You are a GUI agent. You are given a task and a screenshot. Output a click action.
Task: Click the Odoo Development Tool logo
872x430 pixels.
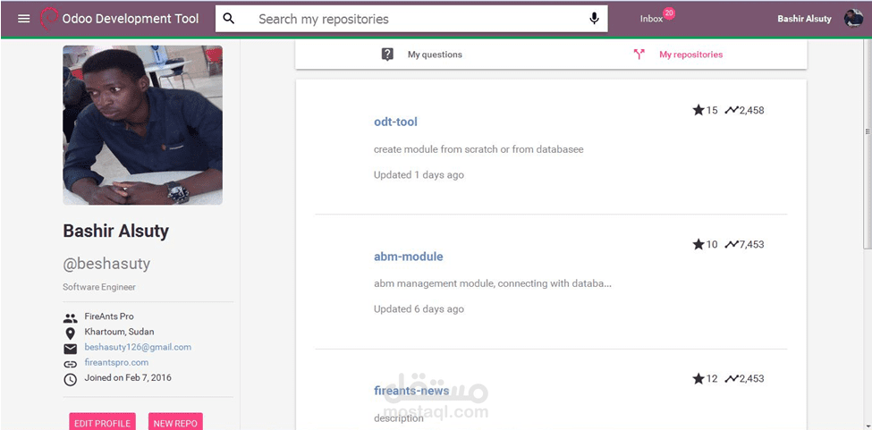(49, 18)
